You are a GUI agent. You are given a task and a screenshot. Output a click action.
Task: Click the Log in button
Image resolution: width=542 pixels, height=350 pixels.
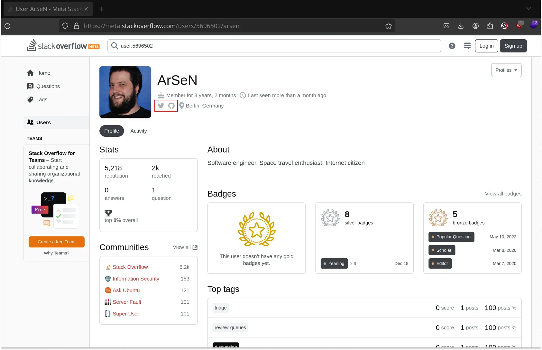486,46
